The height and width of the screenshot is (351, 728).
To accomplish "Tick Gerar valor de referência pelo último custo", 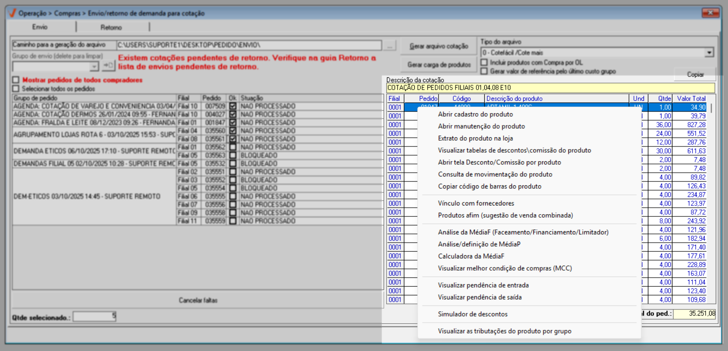I will click(484, 71).
